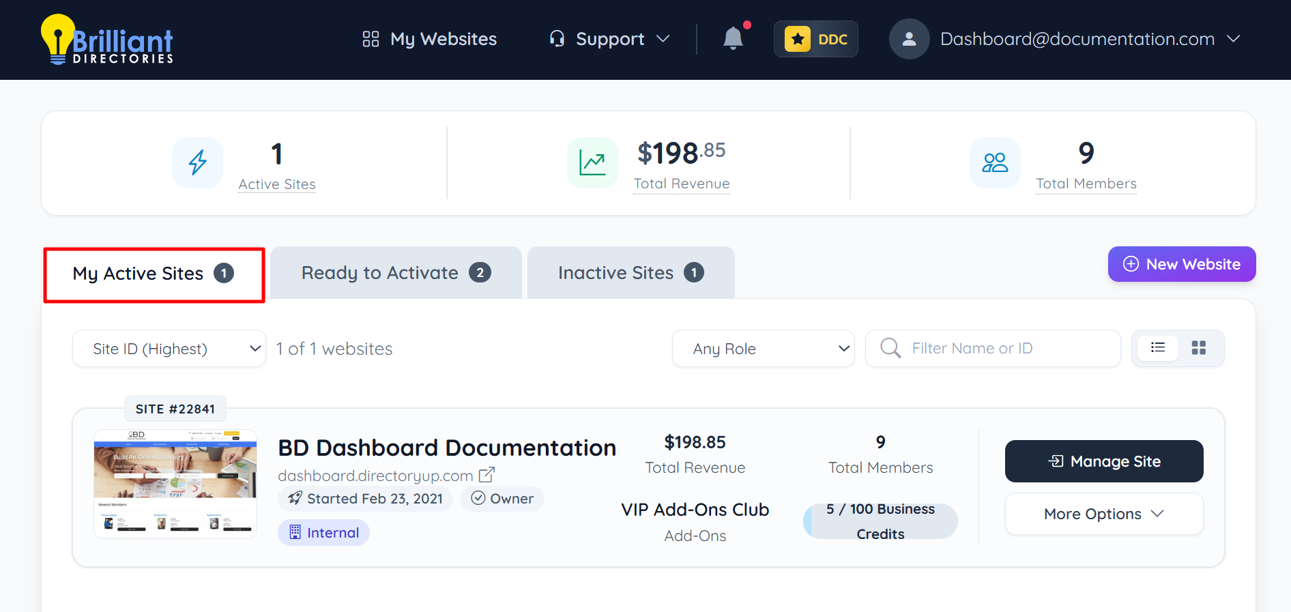Switch to Inactive Sites tab
Image resolution: width=1291 pixels, height=612 pixels.
[x=631, y=273]
